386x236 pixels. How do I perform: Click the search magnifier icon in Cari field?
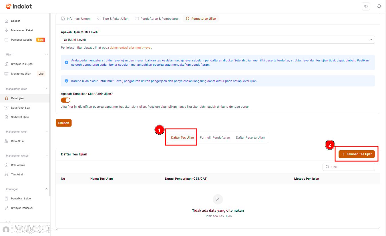327,167
